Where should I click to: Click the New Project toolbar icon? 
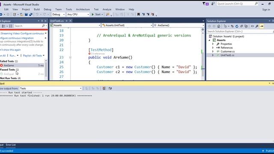point(15,15)
